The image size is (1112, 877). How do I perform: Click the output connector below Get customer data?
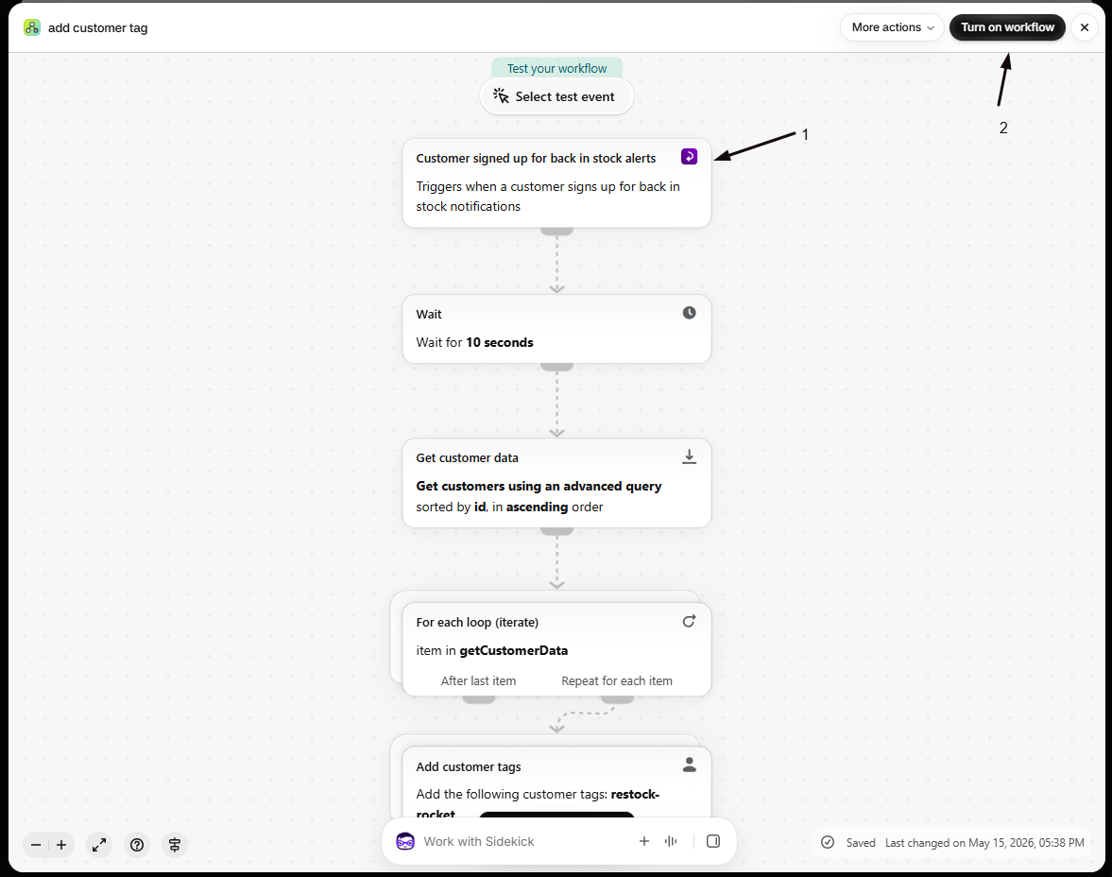556,531
